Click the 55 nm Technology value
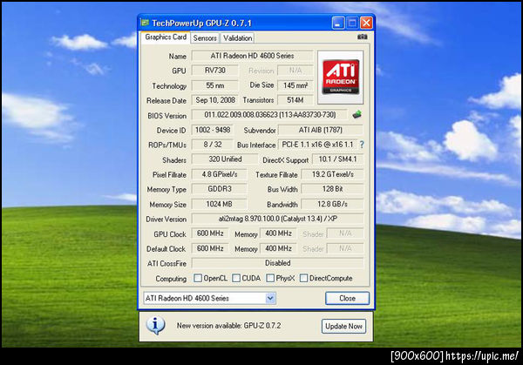 [x=215, y=85]
